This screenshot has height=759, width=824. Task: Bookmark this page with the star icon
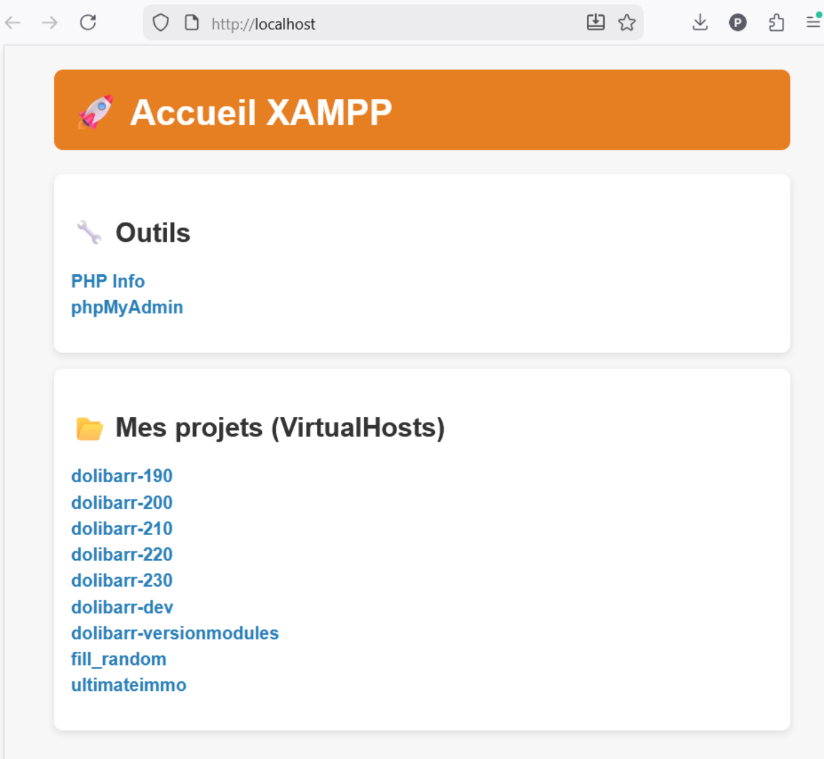626,23
